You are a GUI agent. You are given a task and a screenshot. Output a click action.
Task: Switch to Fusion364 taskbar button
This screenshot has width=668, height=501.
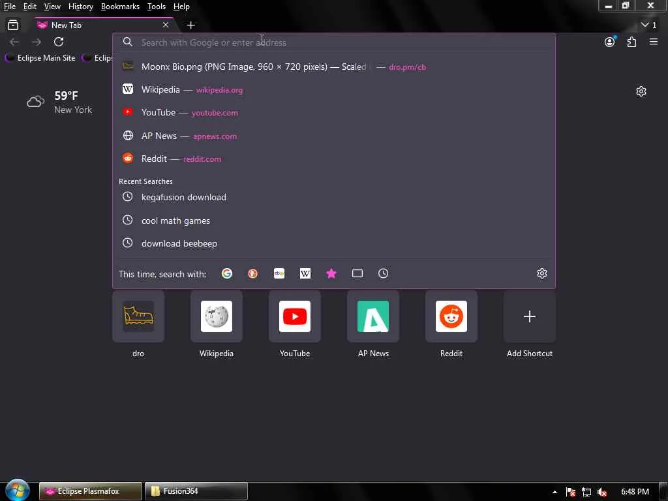(x=196, y=491)
